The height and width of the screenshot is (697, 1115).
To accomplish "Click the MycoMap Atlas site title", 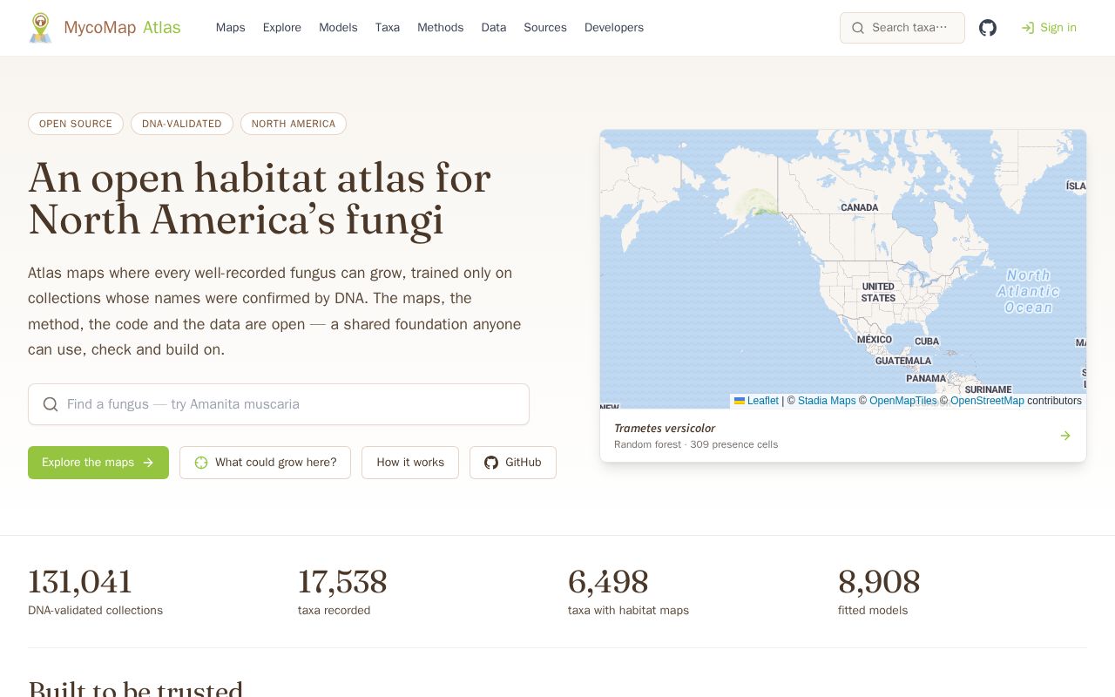I will [x=122, y=28].
